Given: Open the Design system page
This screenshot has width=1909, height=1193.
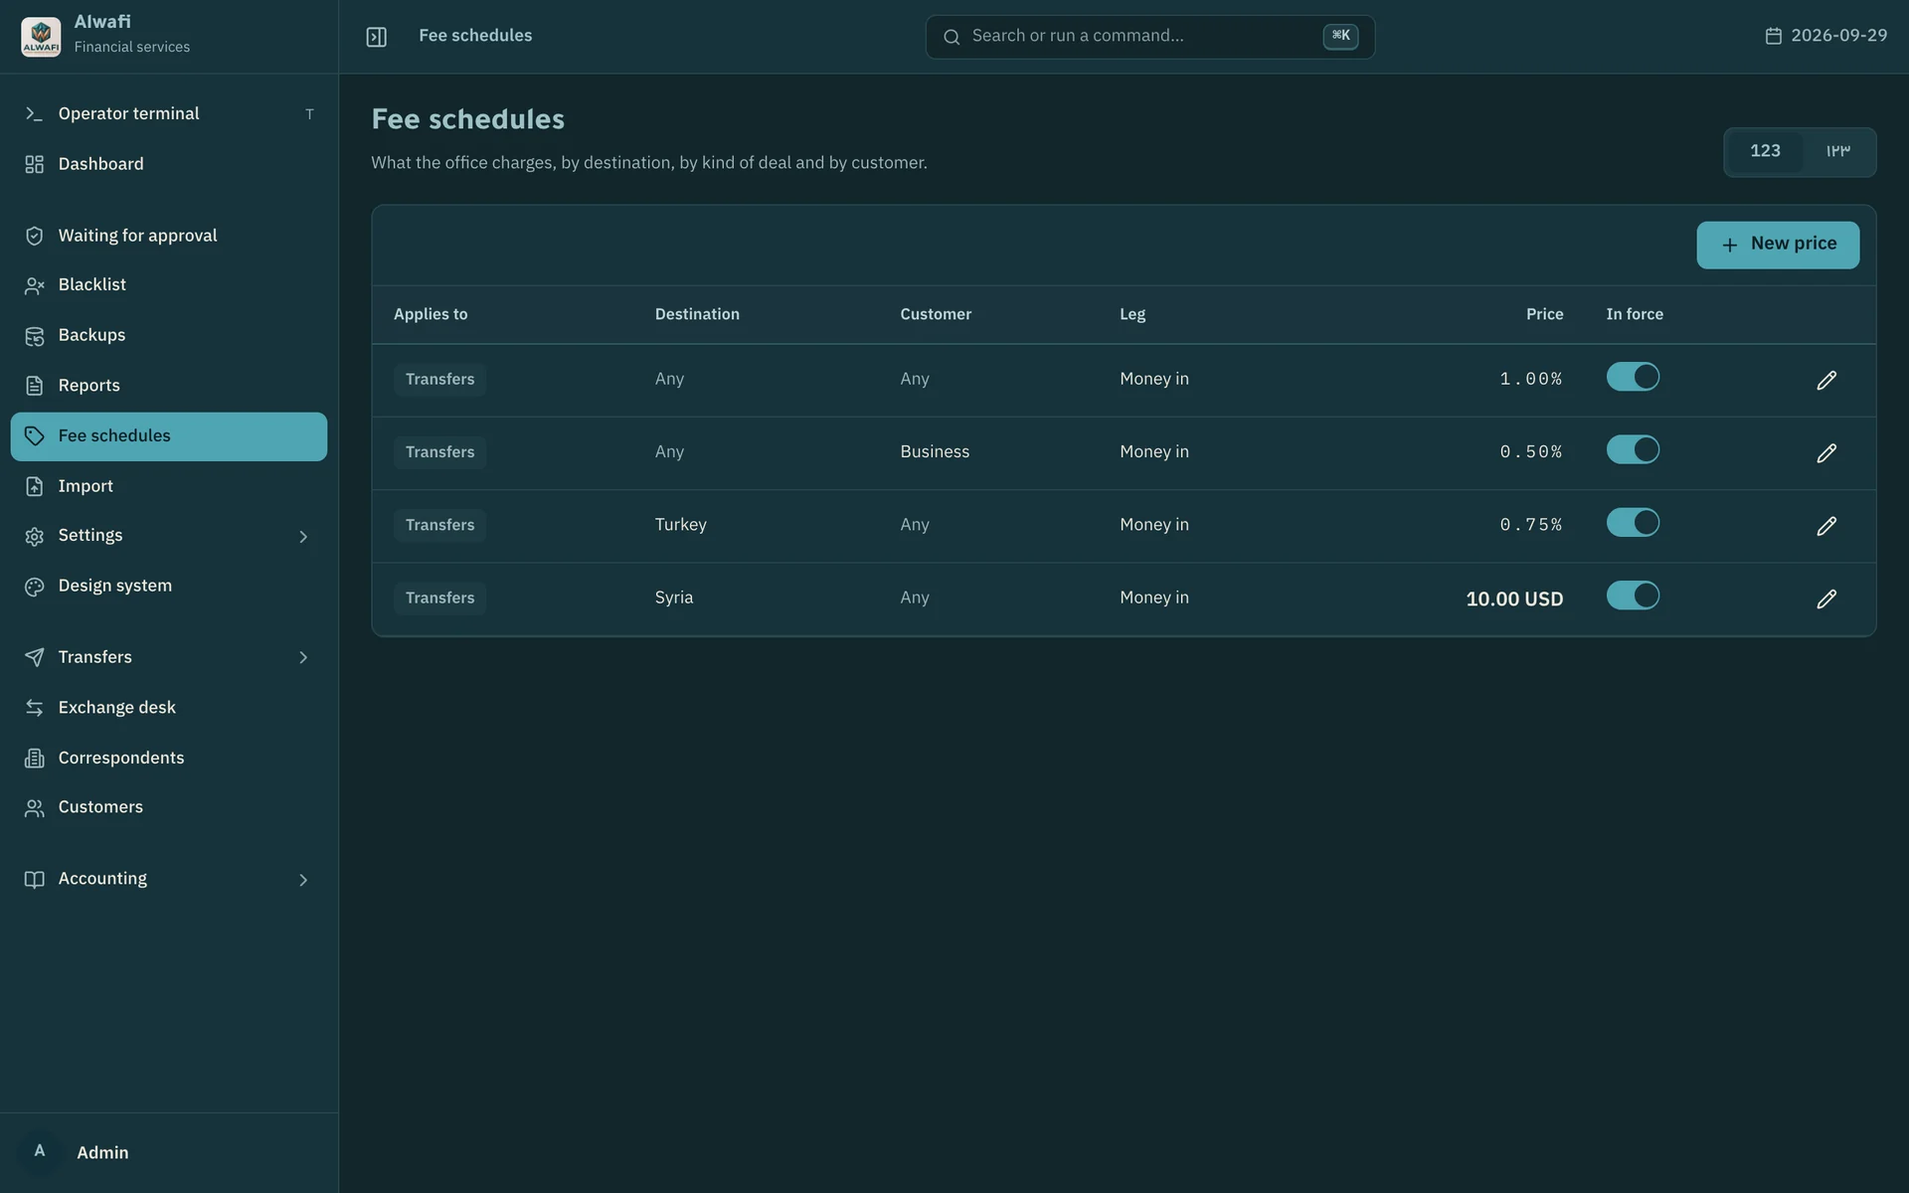Looking at the screenshot, I should click(169, 587).
